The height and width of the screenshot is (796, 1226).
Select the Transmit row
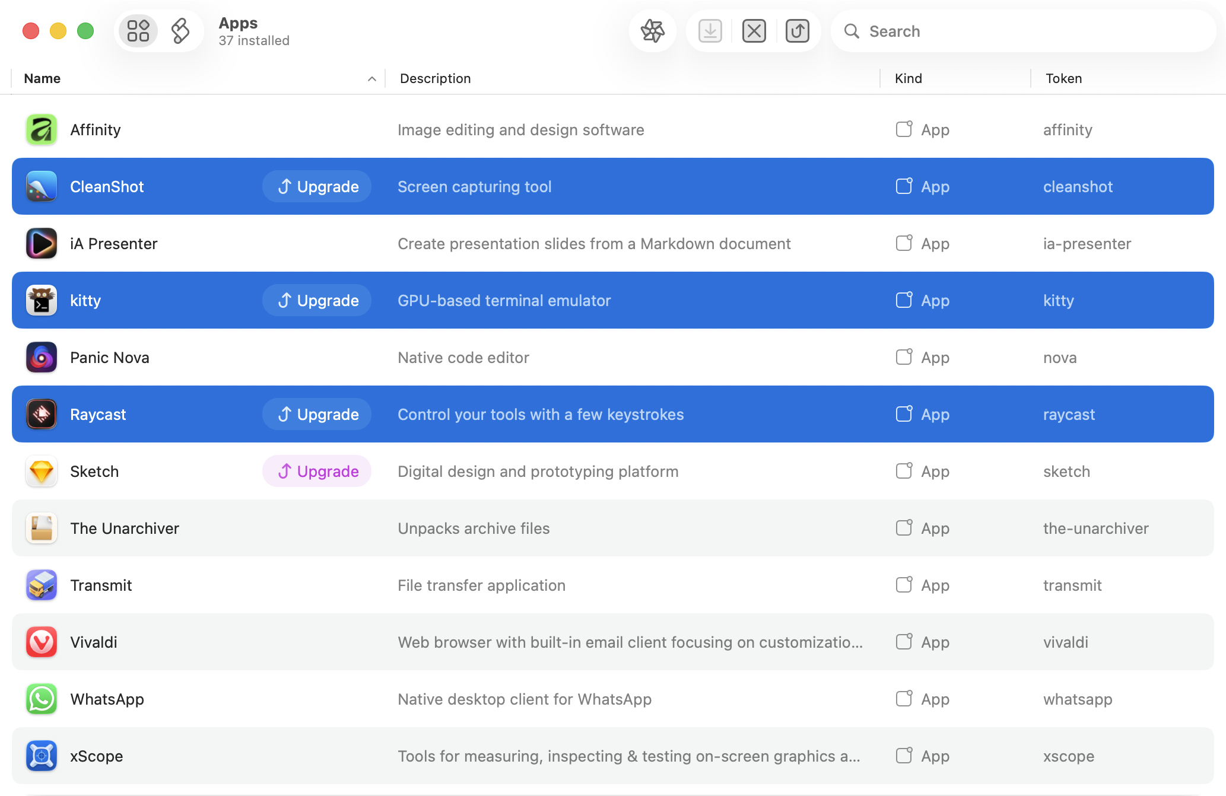[612, 585]
